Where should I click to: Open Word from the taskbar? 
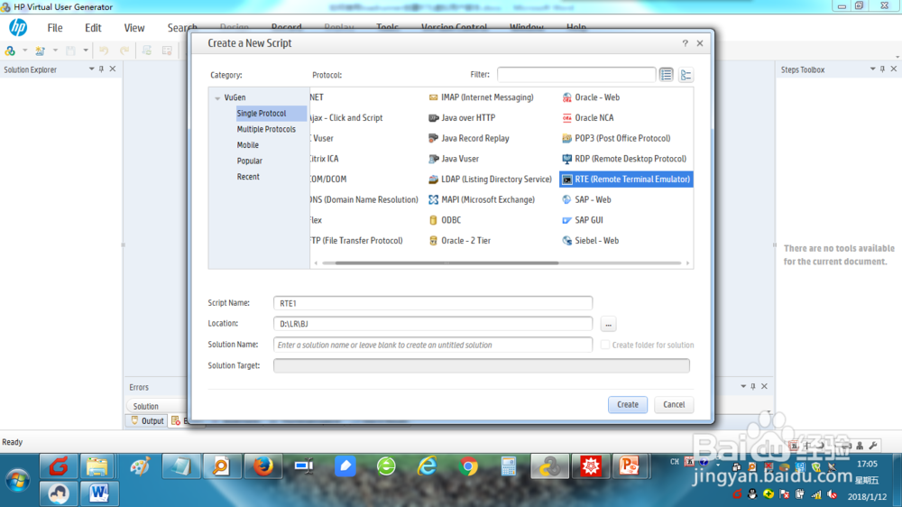click(99, 493)
